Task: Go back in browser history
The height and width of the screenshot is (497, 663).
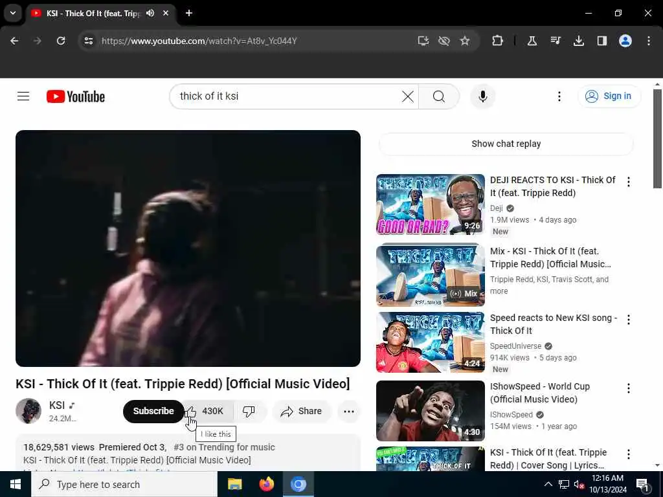Action: (x=14, y=41)
